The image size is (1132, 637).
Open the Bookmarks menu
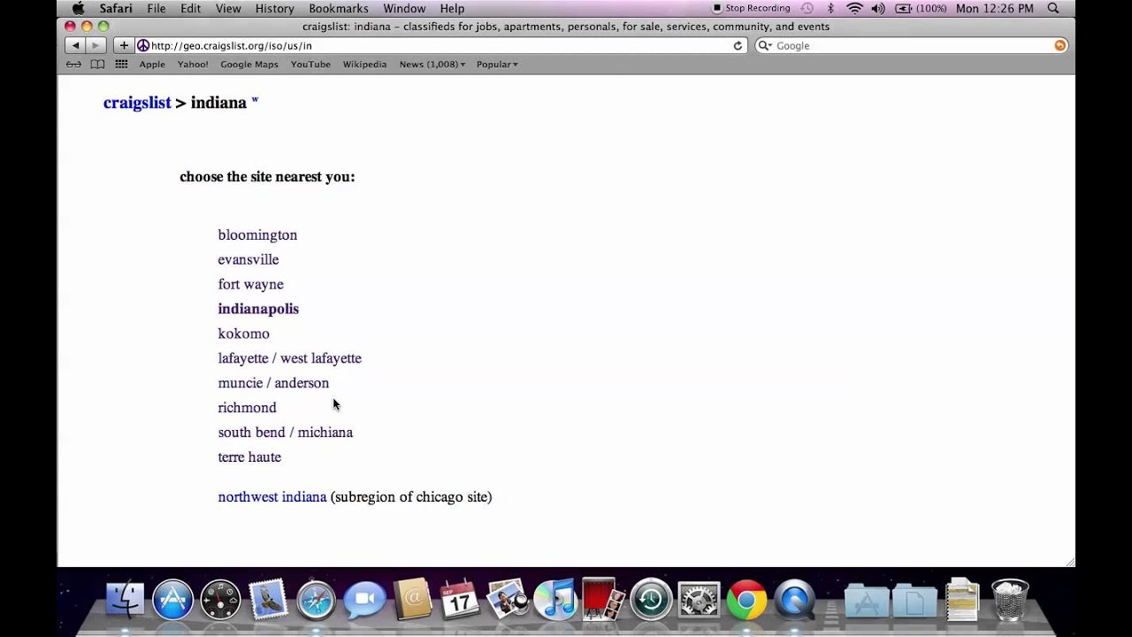click(x=339, y=9)
